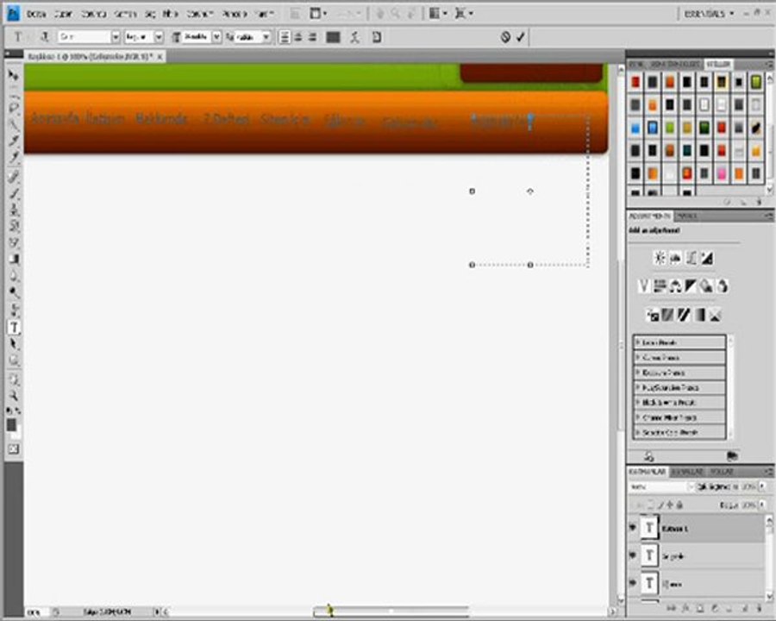Switch to the Yollar tab
Viewport: 776px width, 621px height.
pos(722,472)
